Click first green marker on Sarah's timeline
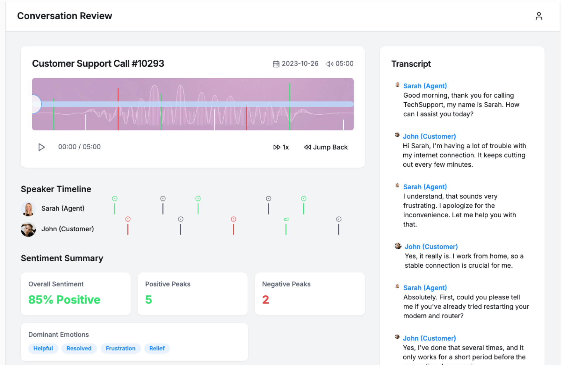The width and height of the screenshot is (562, 365). [x=115, y=199]
